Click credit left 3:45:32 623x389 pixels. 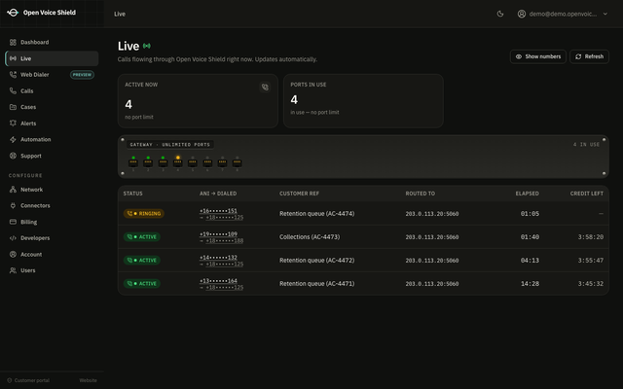591,283
